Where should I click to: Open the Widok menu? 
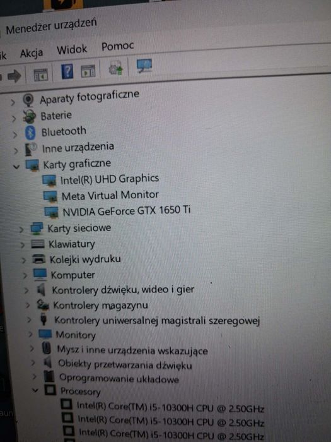[x=72, y=50]
